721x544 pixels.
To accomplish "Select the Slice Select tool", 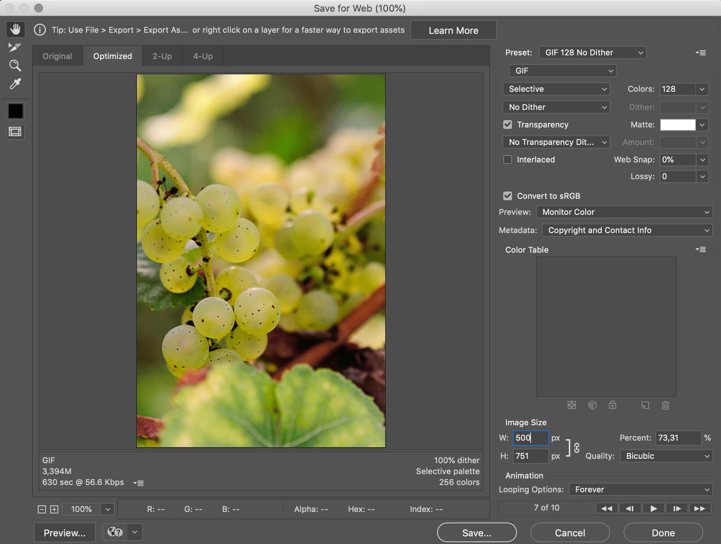I will point(15,47).
